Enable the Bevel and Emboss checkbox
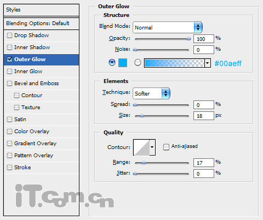This screenshot has width=263, height=220. click(x=9, y=84)
